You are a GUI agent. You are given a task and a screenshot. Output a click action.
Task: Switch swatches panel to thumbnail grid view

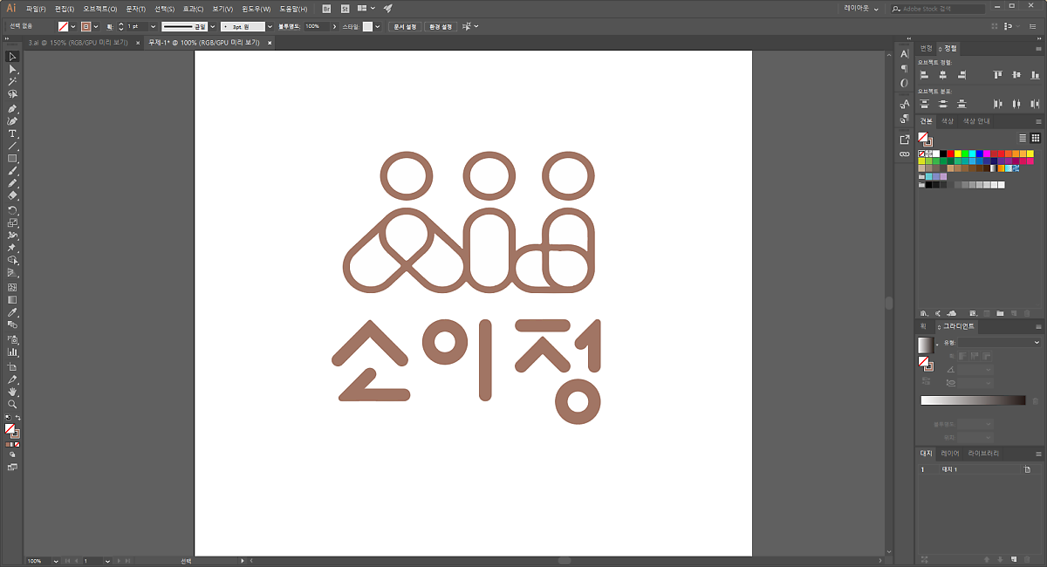(1035, 138)
